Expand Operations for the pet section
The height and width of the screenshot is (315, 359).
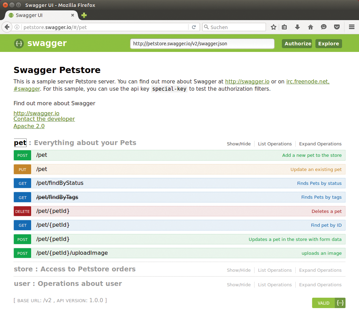coord(320,144)
